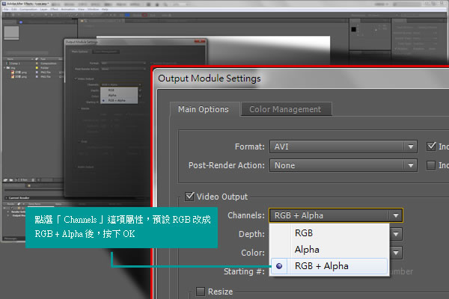This screenshot has height=299, width=449.
Task: Click the trash icon below the Project panel
Action: click(x=33, y=180)
